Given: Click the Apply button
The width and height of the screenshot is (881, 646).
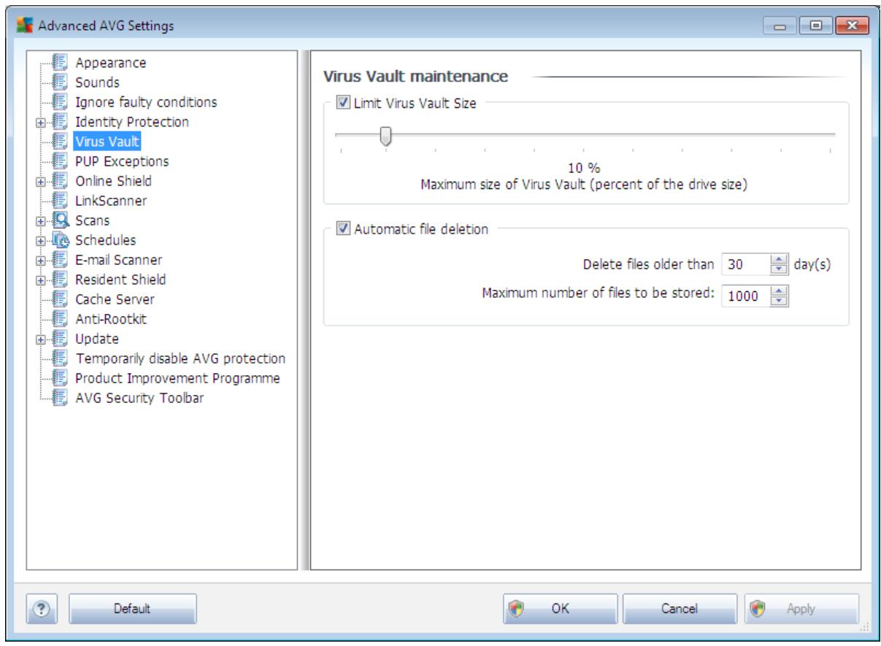Looking at the screenshot, I should (x=801, y=608).
